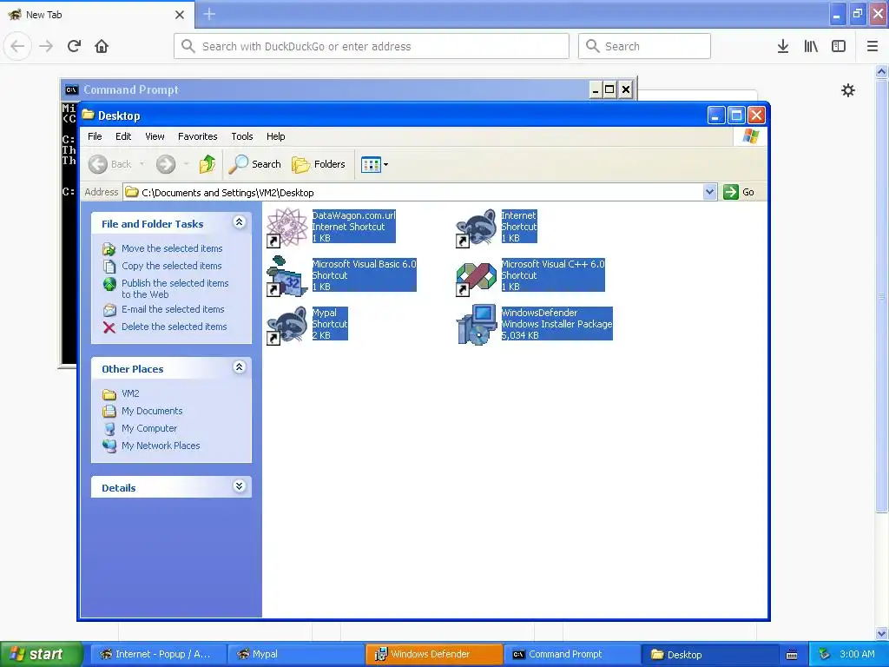This screenshot has width=889, height=667.
Task: Click the tray icon beside the clock
Action: (x=824, y=655)
